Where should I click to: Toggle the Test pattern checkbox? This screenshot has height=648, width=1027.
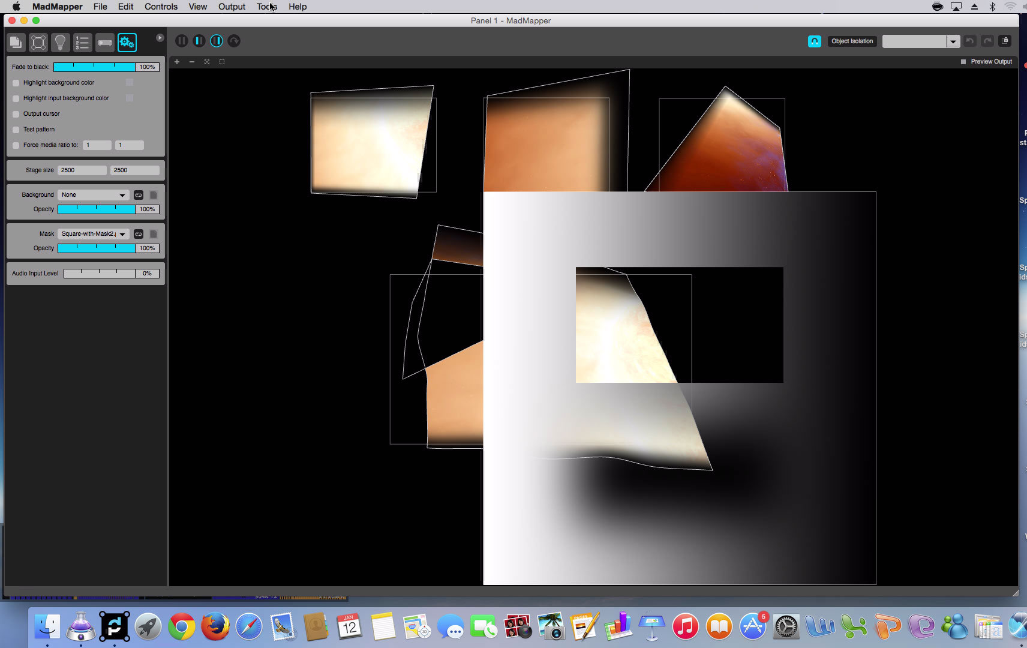pos(16,130)
